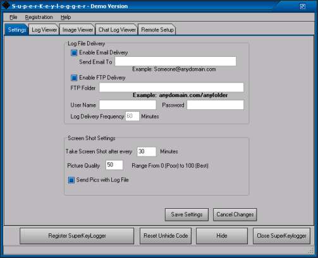
Task: Go to the Remote Setup tab
Action: [x=157, y=30]
